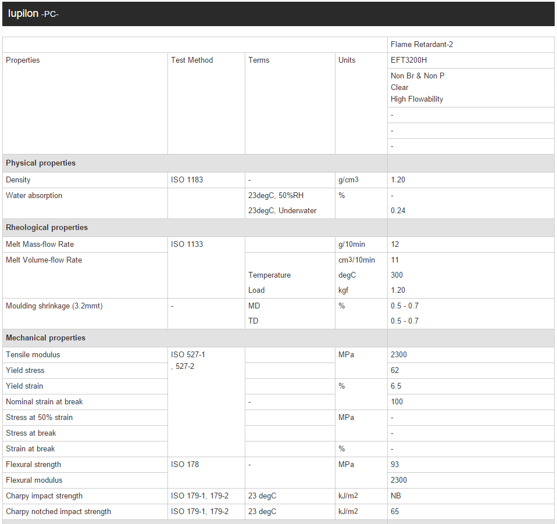
Task: Click the Flexural modulus row label
Action: (34, 480)
